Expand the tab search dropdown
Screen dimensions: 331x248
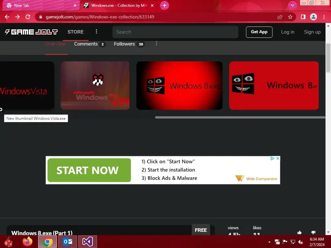tap(292, 5)
